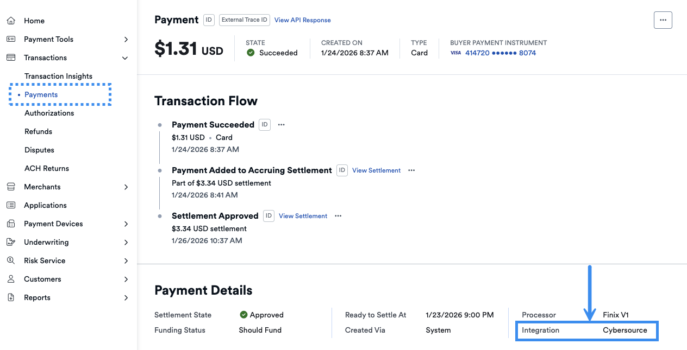The height and width of the screenshot is (350, 687).
Task: Click the Home icon in sidebar
Action: point(11,21)
